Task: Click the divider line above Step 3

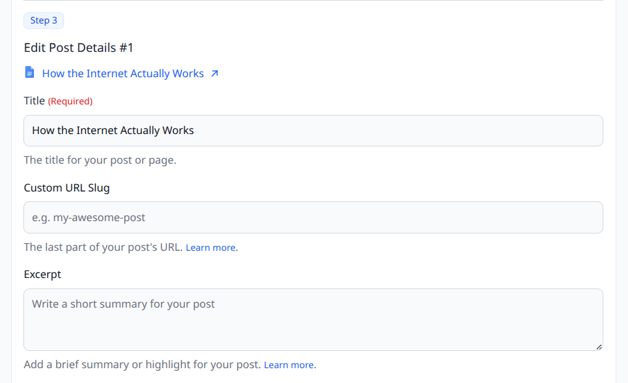Action: click(313, 1)
